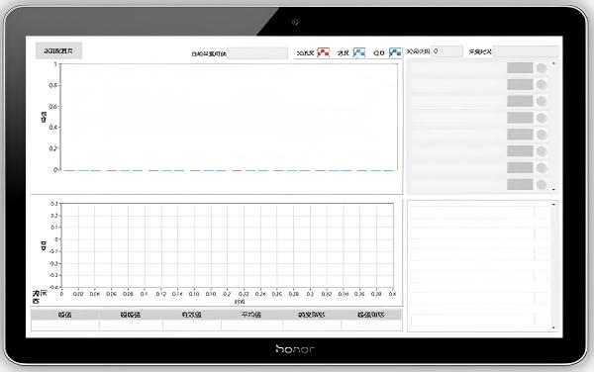Click the fifth column header of the statistics table
This screenshot has height=372, width=594.
tap(312, 315)
